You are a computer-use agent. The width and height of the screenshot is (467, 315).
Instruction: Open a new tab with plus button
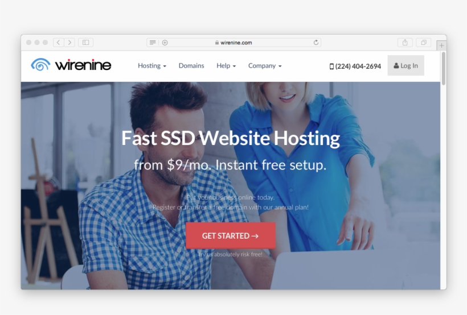[441, 45]
